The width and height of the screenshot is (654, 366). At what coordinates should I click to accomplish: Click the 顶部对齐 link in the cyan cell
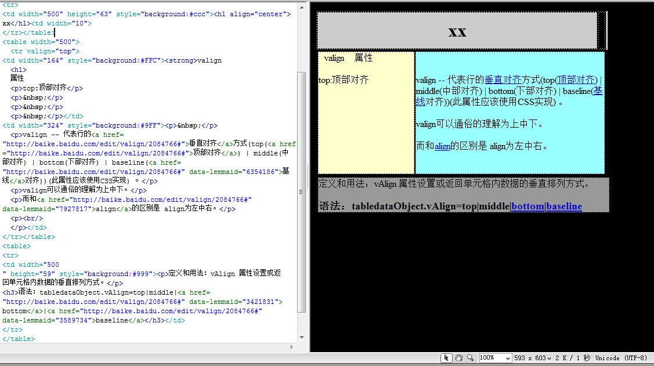click(576, 80)
